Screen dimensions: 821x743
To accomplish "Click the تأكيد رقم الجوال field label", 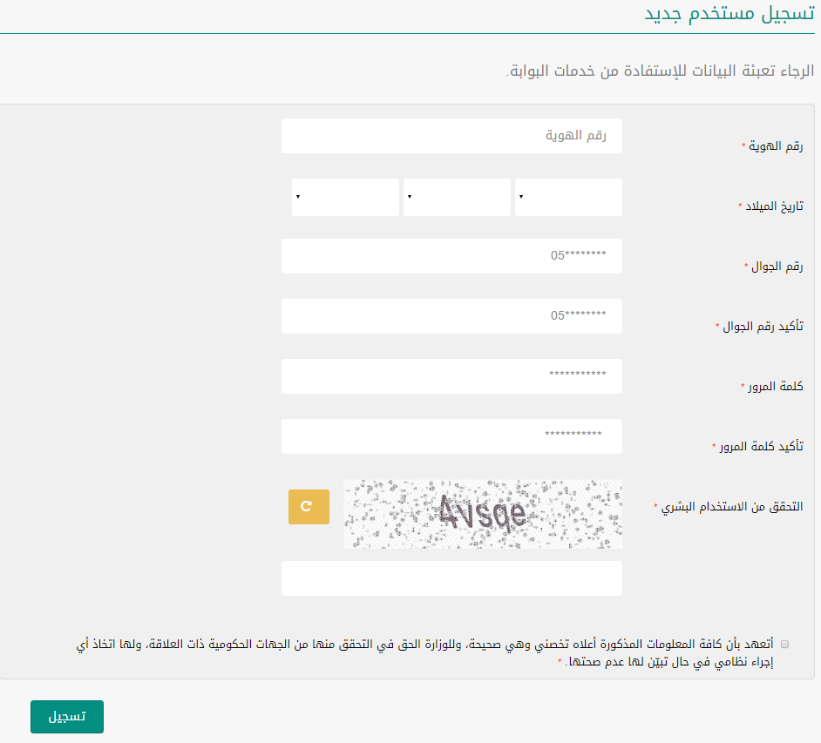I will (x=763, y=327).
